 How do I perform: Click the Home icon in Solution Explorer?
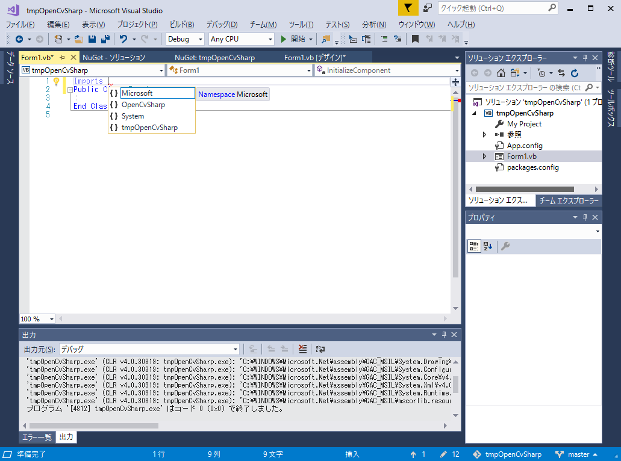501,73
